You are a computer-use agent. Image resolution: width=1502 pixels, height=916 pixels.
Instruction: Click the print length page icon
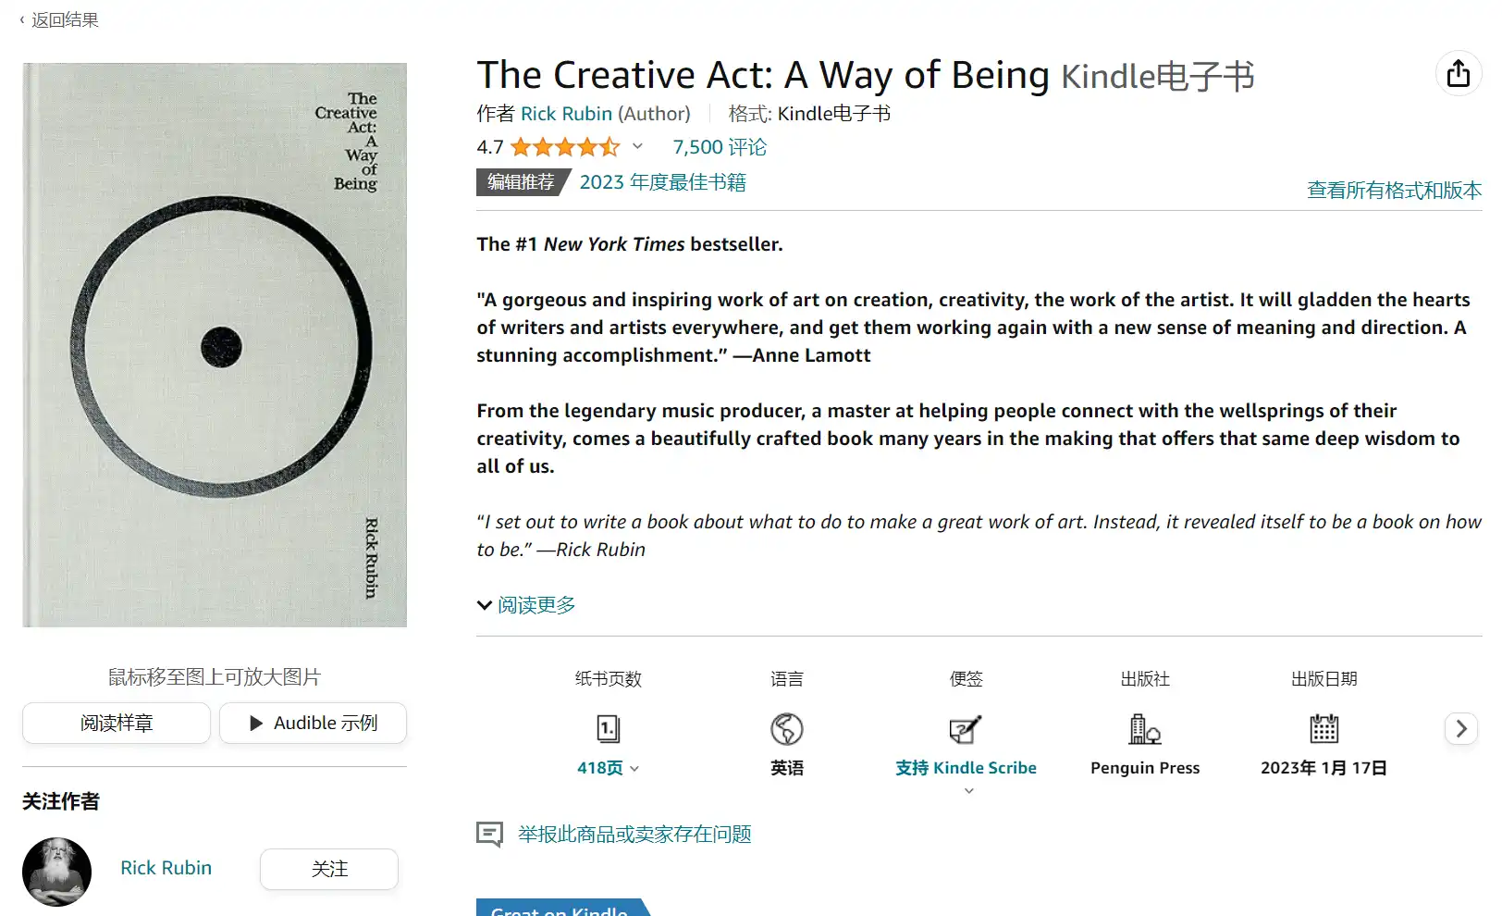coord(608,729)
